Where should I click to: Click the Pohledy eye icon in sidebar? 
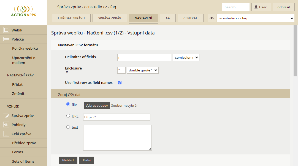tap(6, 125)
